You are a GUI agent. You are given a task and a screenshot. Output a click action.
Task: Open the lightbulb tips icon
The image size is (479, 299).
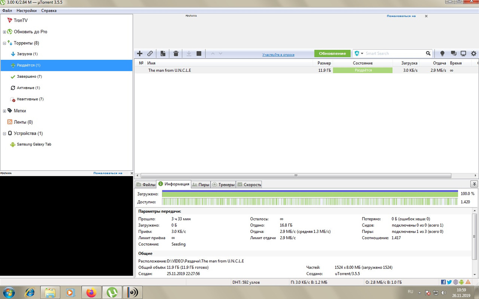pos(442,53)
